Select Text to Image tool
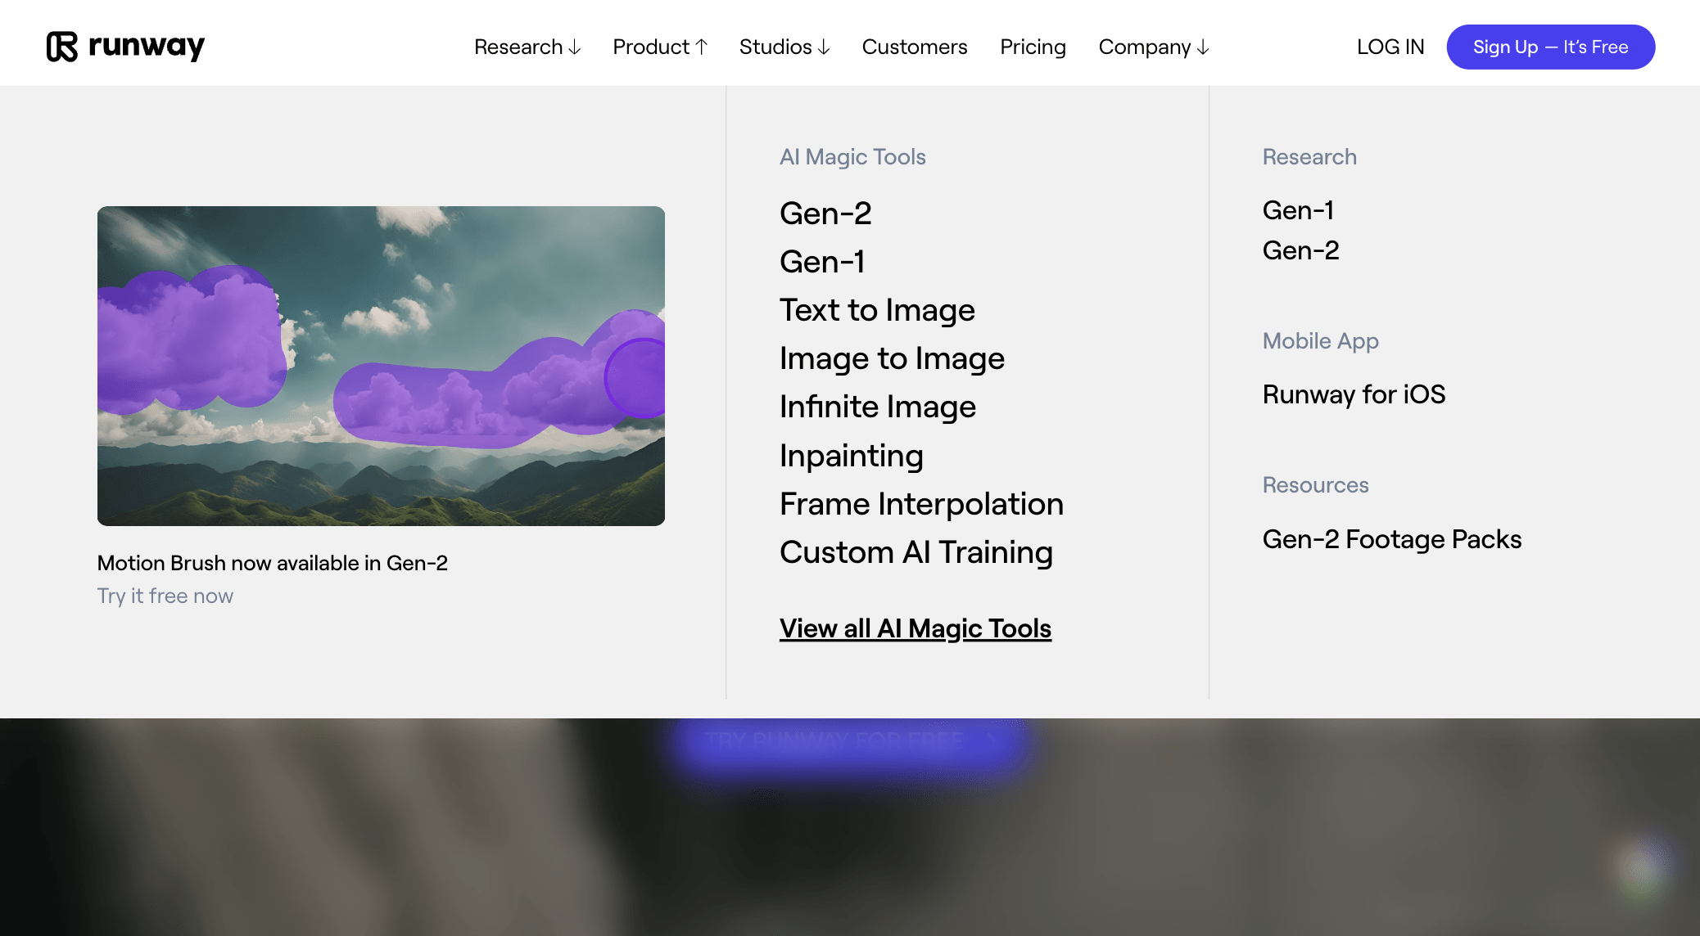The height and width of the screenshot is (936, 1700). 877,310
